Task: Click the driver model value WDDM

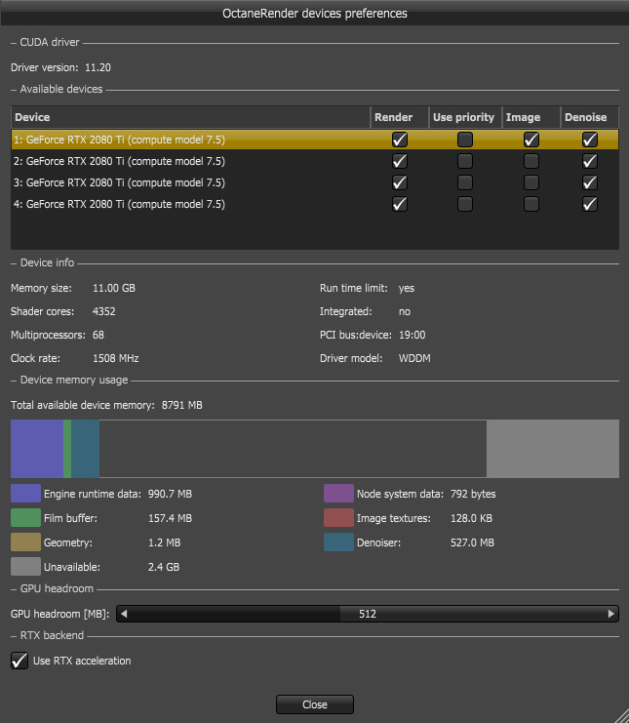Action: [414, 358]
